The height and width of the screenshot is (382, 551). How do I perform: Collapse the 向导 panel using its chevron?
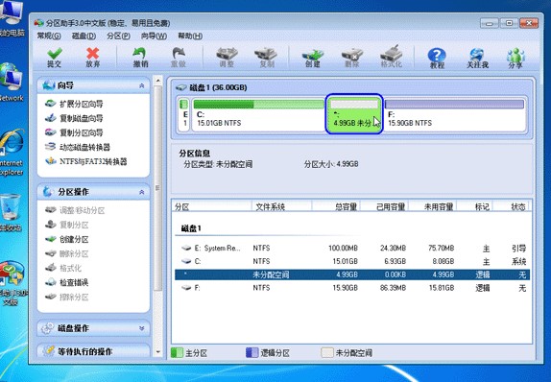pos(142,85)
